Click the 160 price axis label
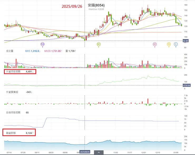 pos(186,5)
